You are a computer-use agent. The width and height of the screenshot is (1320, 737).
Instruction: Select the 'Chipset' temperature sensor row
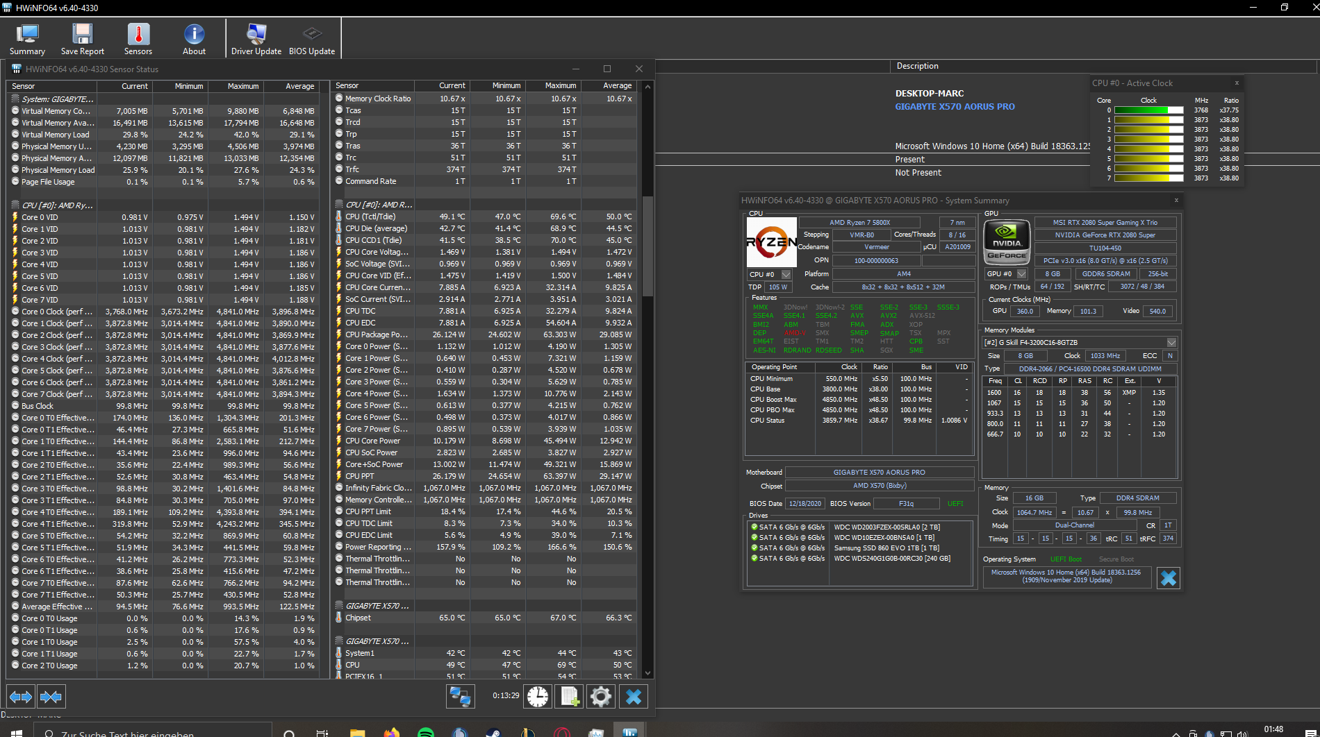[484, 618]
